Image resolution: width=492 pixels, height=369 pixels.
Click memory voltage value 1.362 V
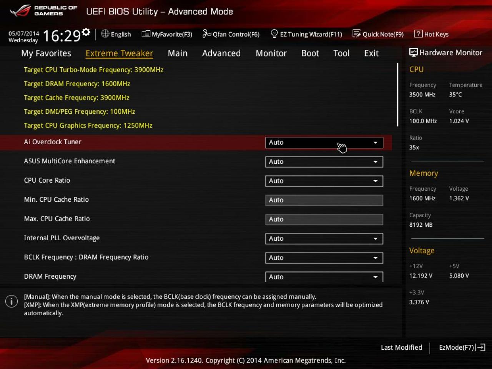tap(459, 198)
